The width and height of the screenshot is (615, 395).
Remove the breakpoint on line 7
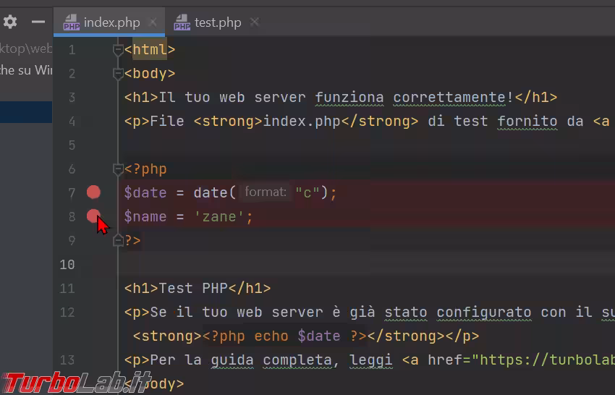tap(93, 192)
